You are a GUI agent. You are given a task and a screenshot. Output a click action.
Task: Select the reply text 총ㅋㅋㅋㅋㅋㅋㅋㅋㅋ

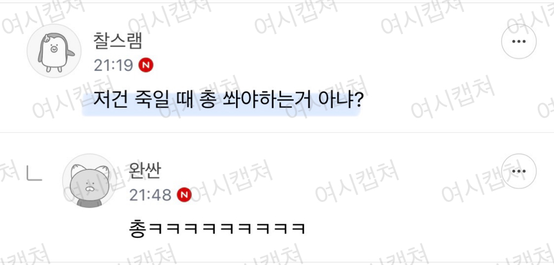(x=216, y=229)
